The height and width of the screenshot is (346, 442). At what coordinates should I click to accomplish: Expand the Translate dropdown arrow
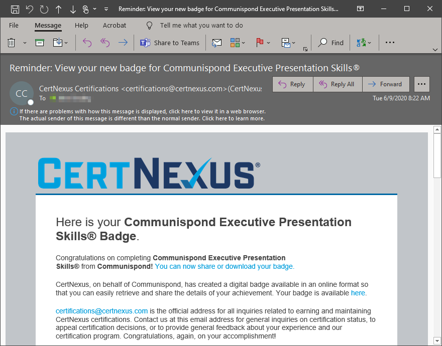click(x=369, y=43)
